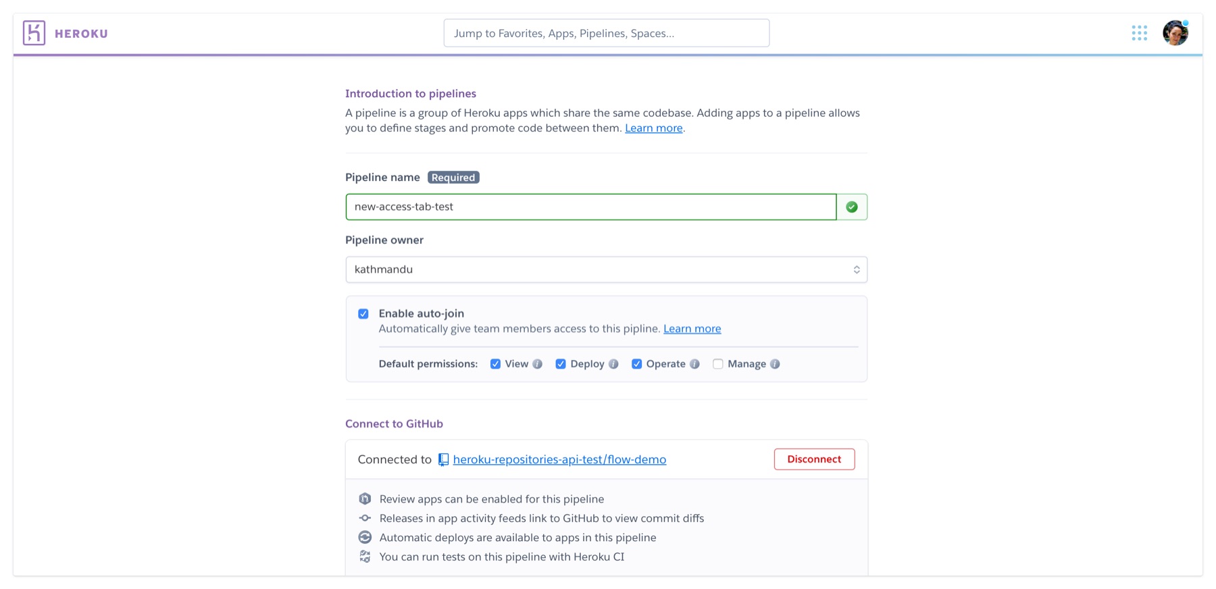Click the GitHub repository book icon
The width and height of the screenshot is (1216, 589).
click(x=443, y=459)
